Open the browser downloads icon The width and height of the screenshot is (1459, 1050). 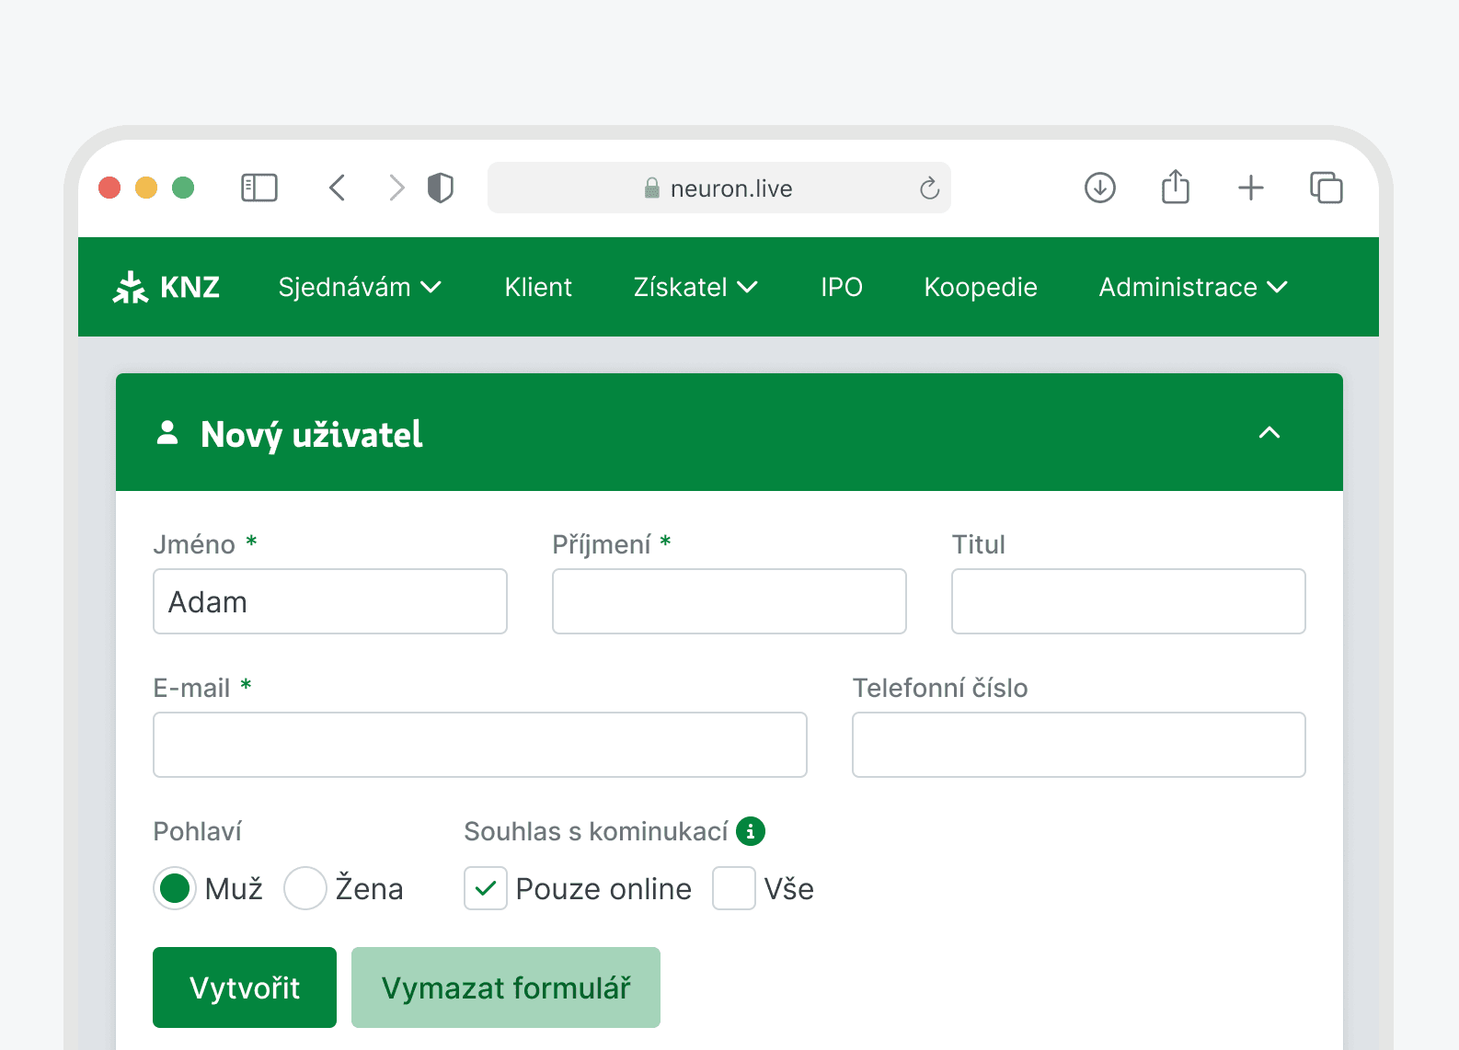(1100, 188)
